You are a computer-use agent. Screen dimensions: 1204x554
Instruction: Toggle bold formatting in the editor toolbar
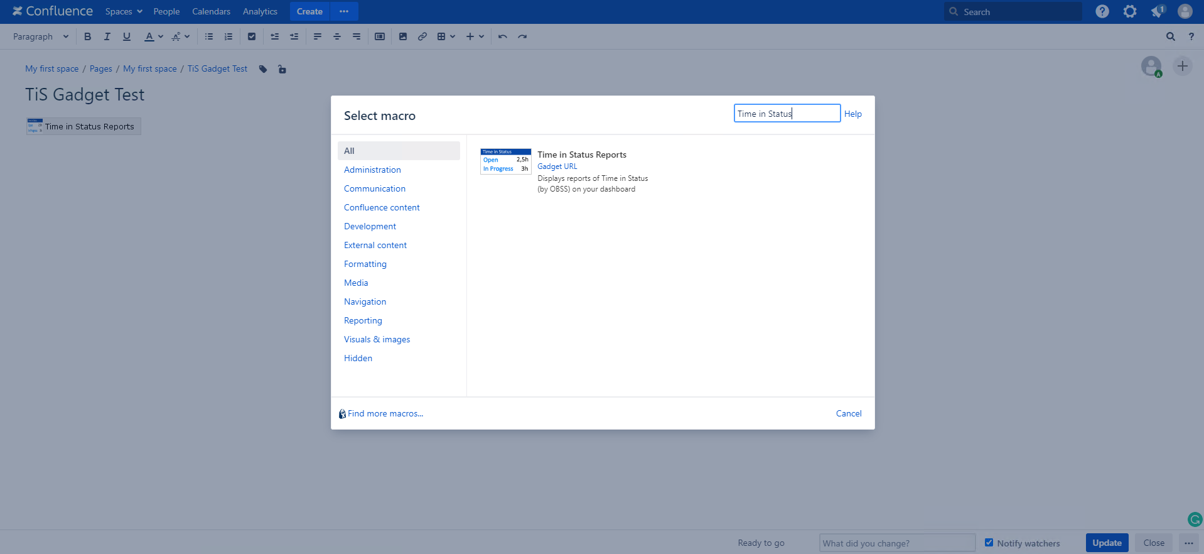(x=88, y=36)
